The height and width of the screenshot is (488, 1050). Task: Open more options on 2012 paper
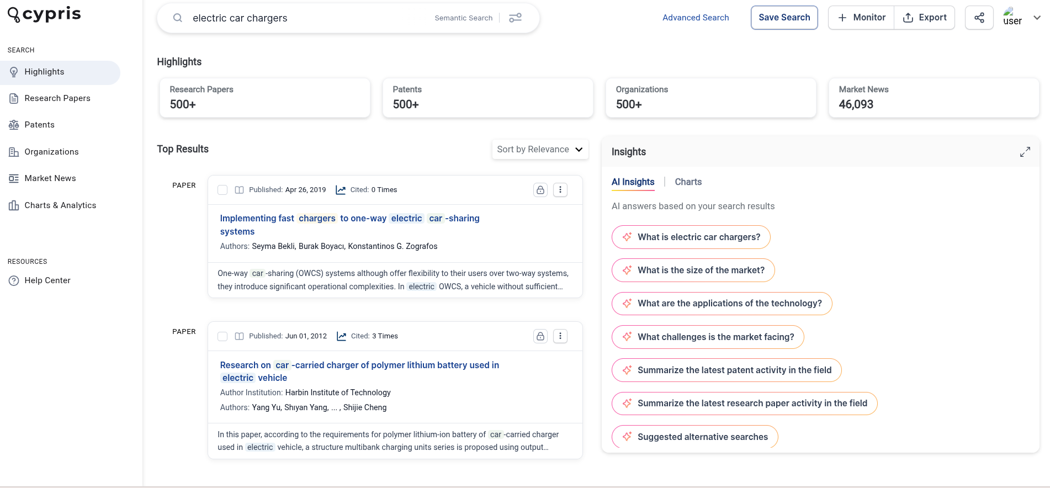point(560,336)
